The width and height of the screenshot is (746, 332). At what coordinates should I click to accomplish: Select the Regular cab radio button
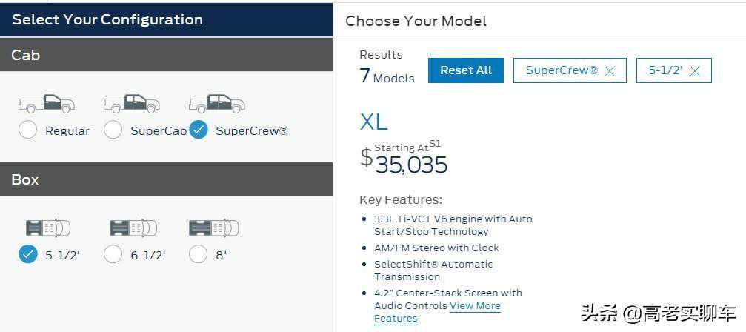(27, 130)
